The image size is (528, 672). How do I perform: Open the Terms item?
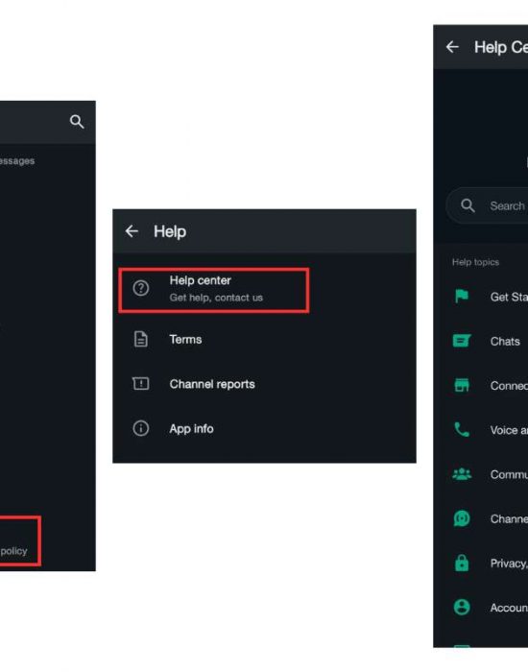tap(264, 340)
